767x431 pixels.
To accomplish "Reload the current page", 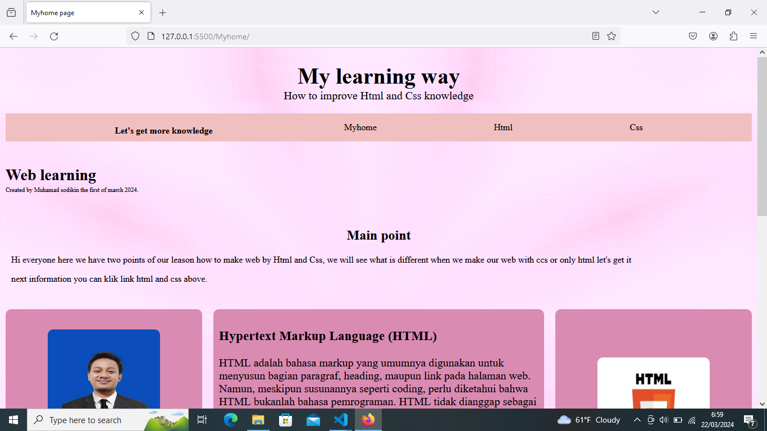I will pos(54,36).
